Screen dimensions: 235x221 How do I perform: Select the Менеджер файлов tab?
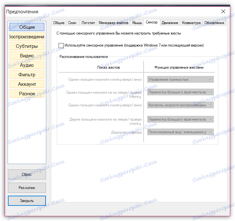click(113, 23)
